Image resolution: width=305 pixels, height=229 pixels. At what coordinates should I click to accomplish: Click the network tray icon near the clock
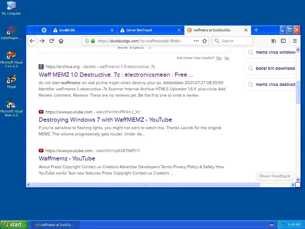[x=283, y=225]
